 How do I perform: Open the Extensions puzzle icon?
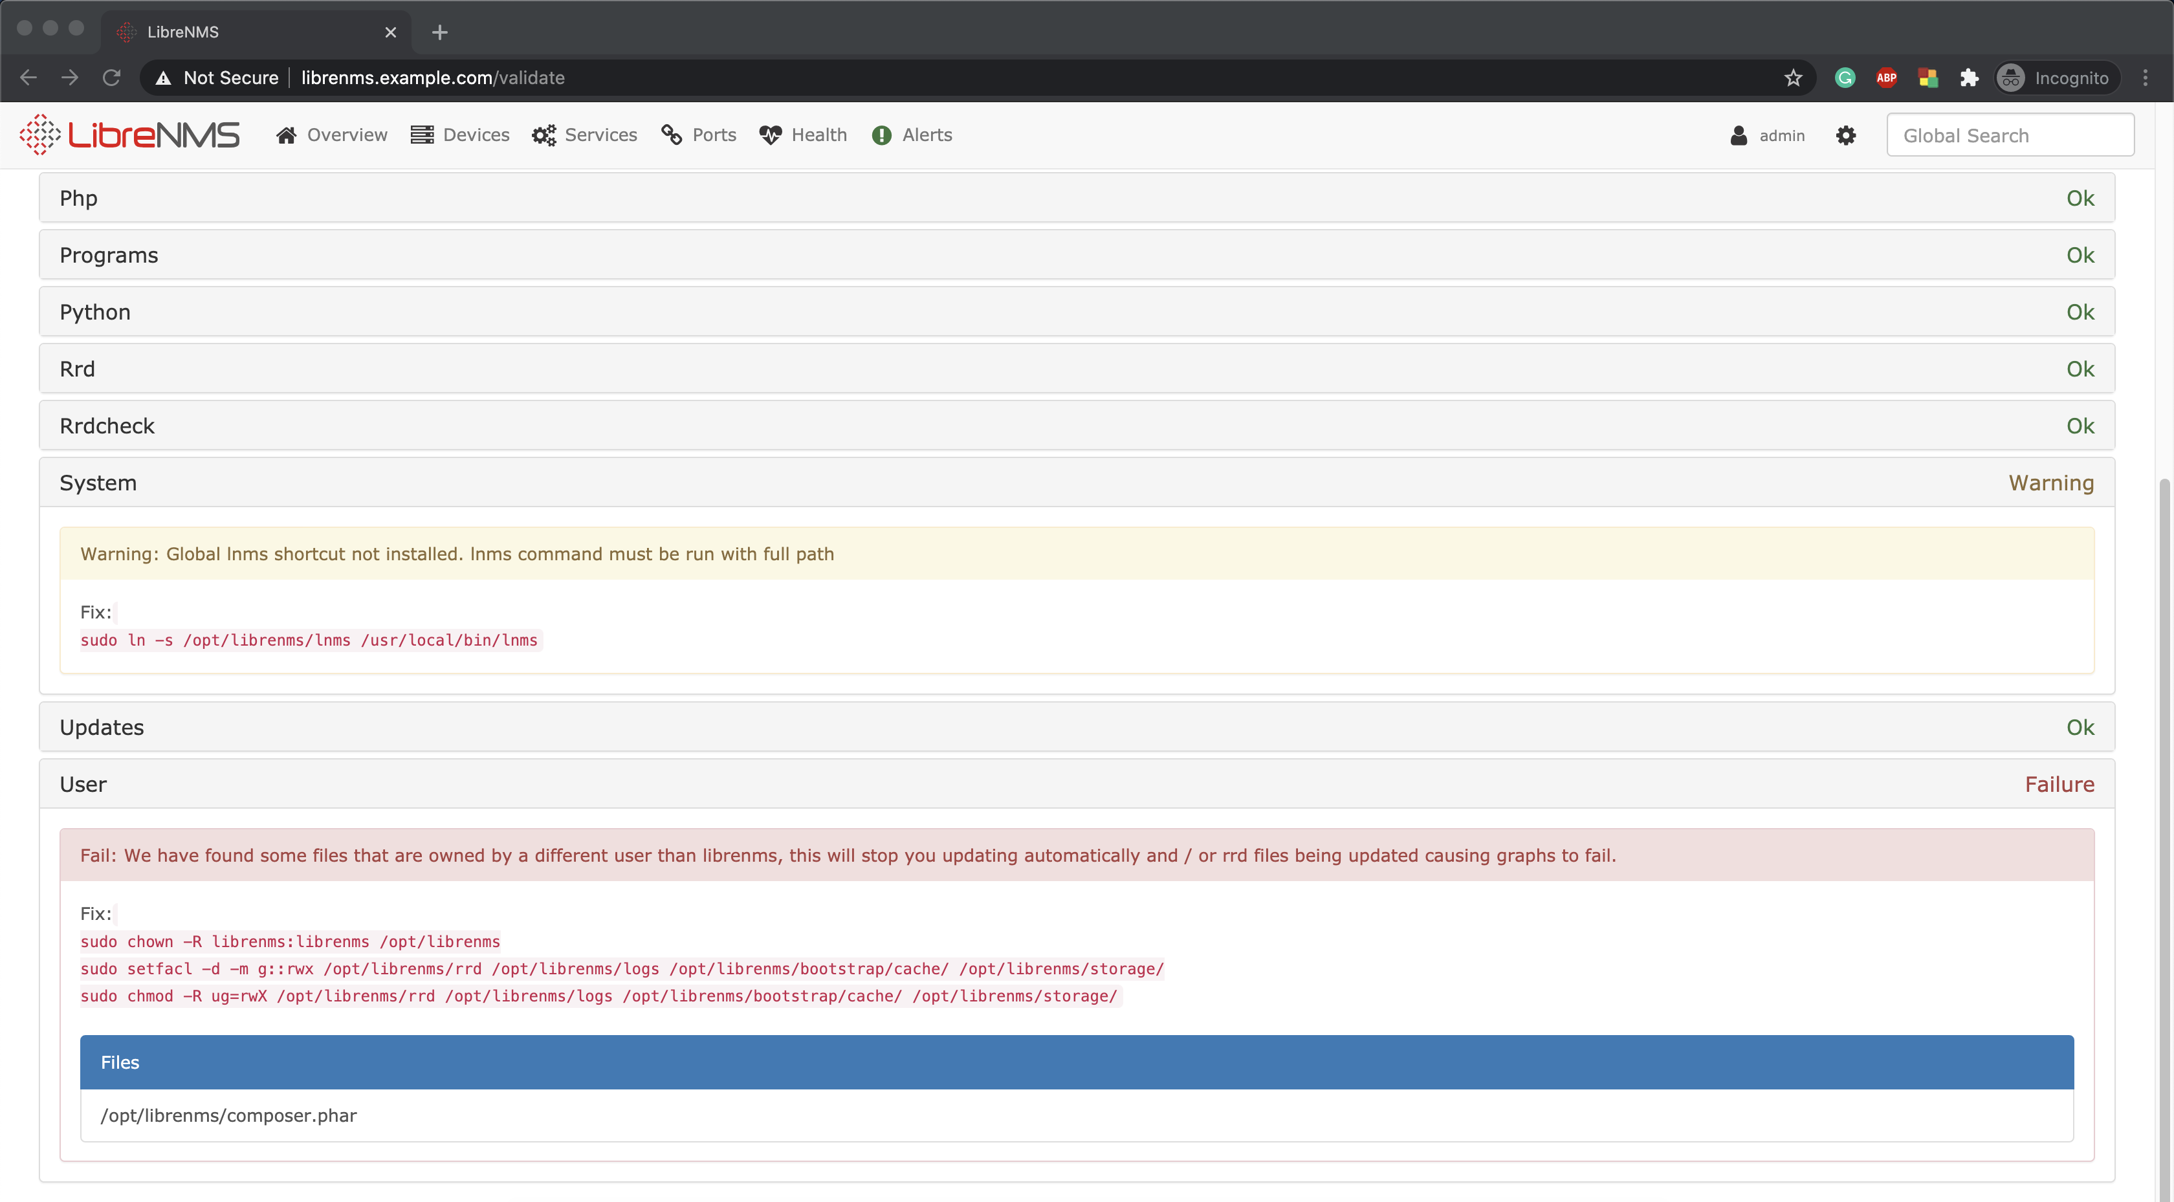[1969, 78]
